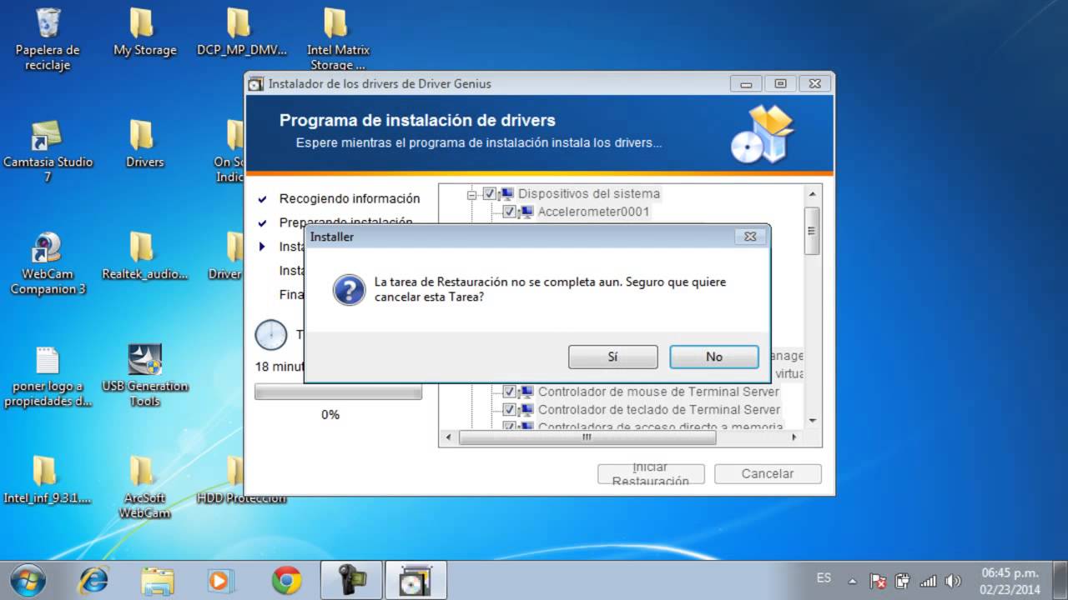Click the driver box and disc graphic
Image resolution: width=1068 pixels, height=600 pixels.
(x=762, y=133)
